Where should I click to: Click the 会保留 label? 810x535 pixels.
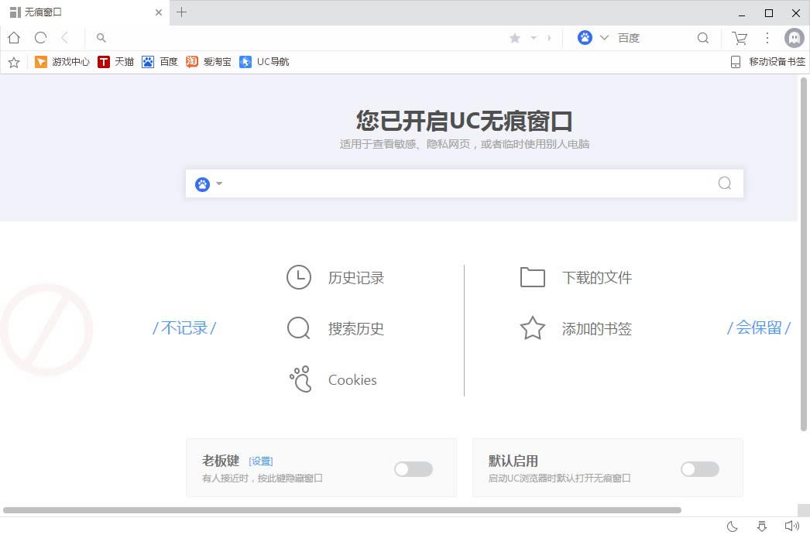click(x=759, y=328)
